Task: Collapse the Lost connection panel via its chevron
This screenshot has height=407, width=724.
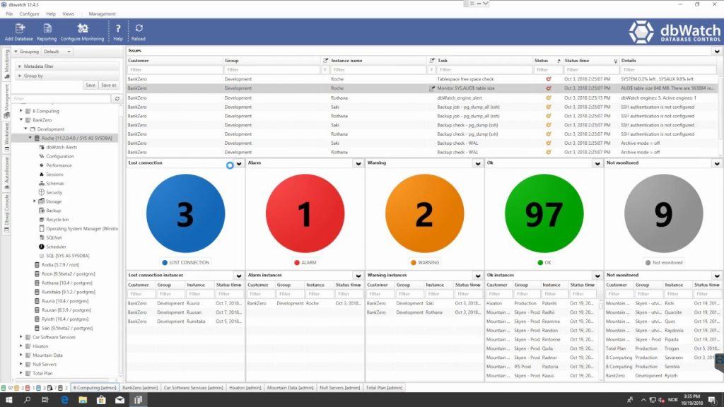Action: click(x=238, y=163)
